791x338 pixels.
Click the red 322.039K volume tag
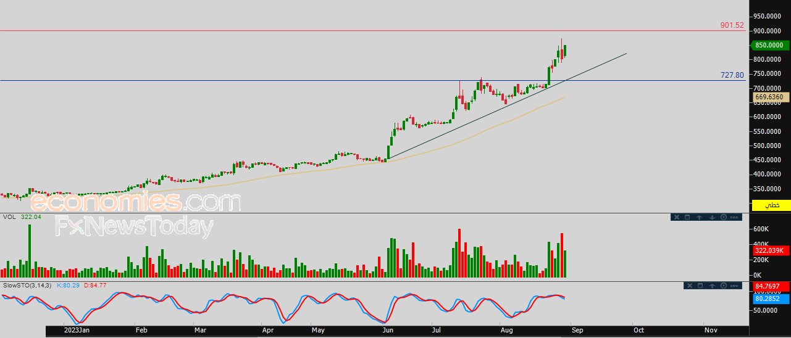[x=771, y=250]
